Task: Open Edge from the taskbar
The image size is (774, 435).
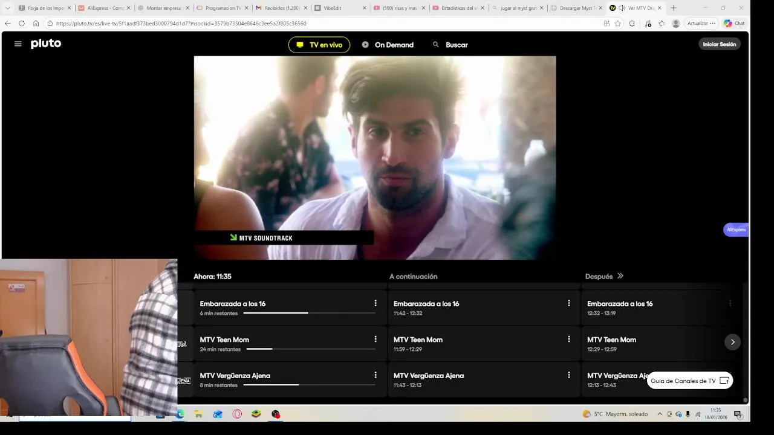Action: (x=180, y=414)
